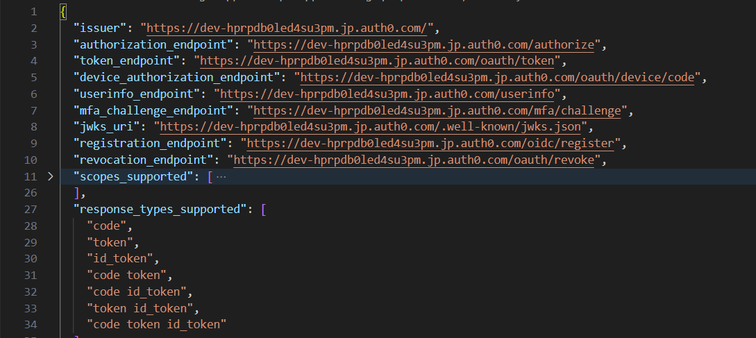Follow the authorization_endpoint authorize URL
Viewport: 756px width, 338px height.
pos(425,45)
